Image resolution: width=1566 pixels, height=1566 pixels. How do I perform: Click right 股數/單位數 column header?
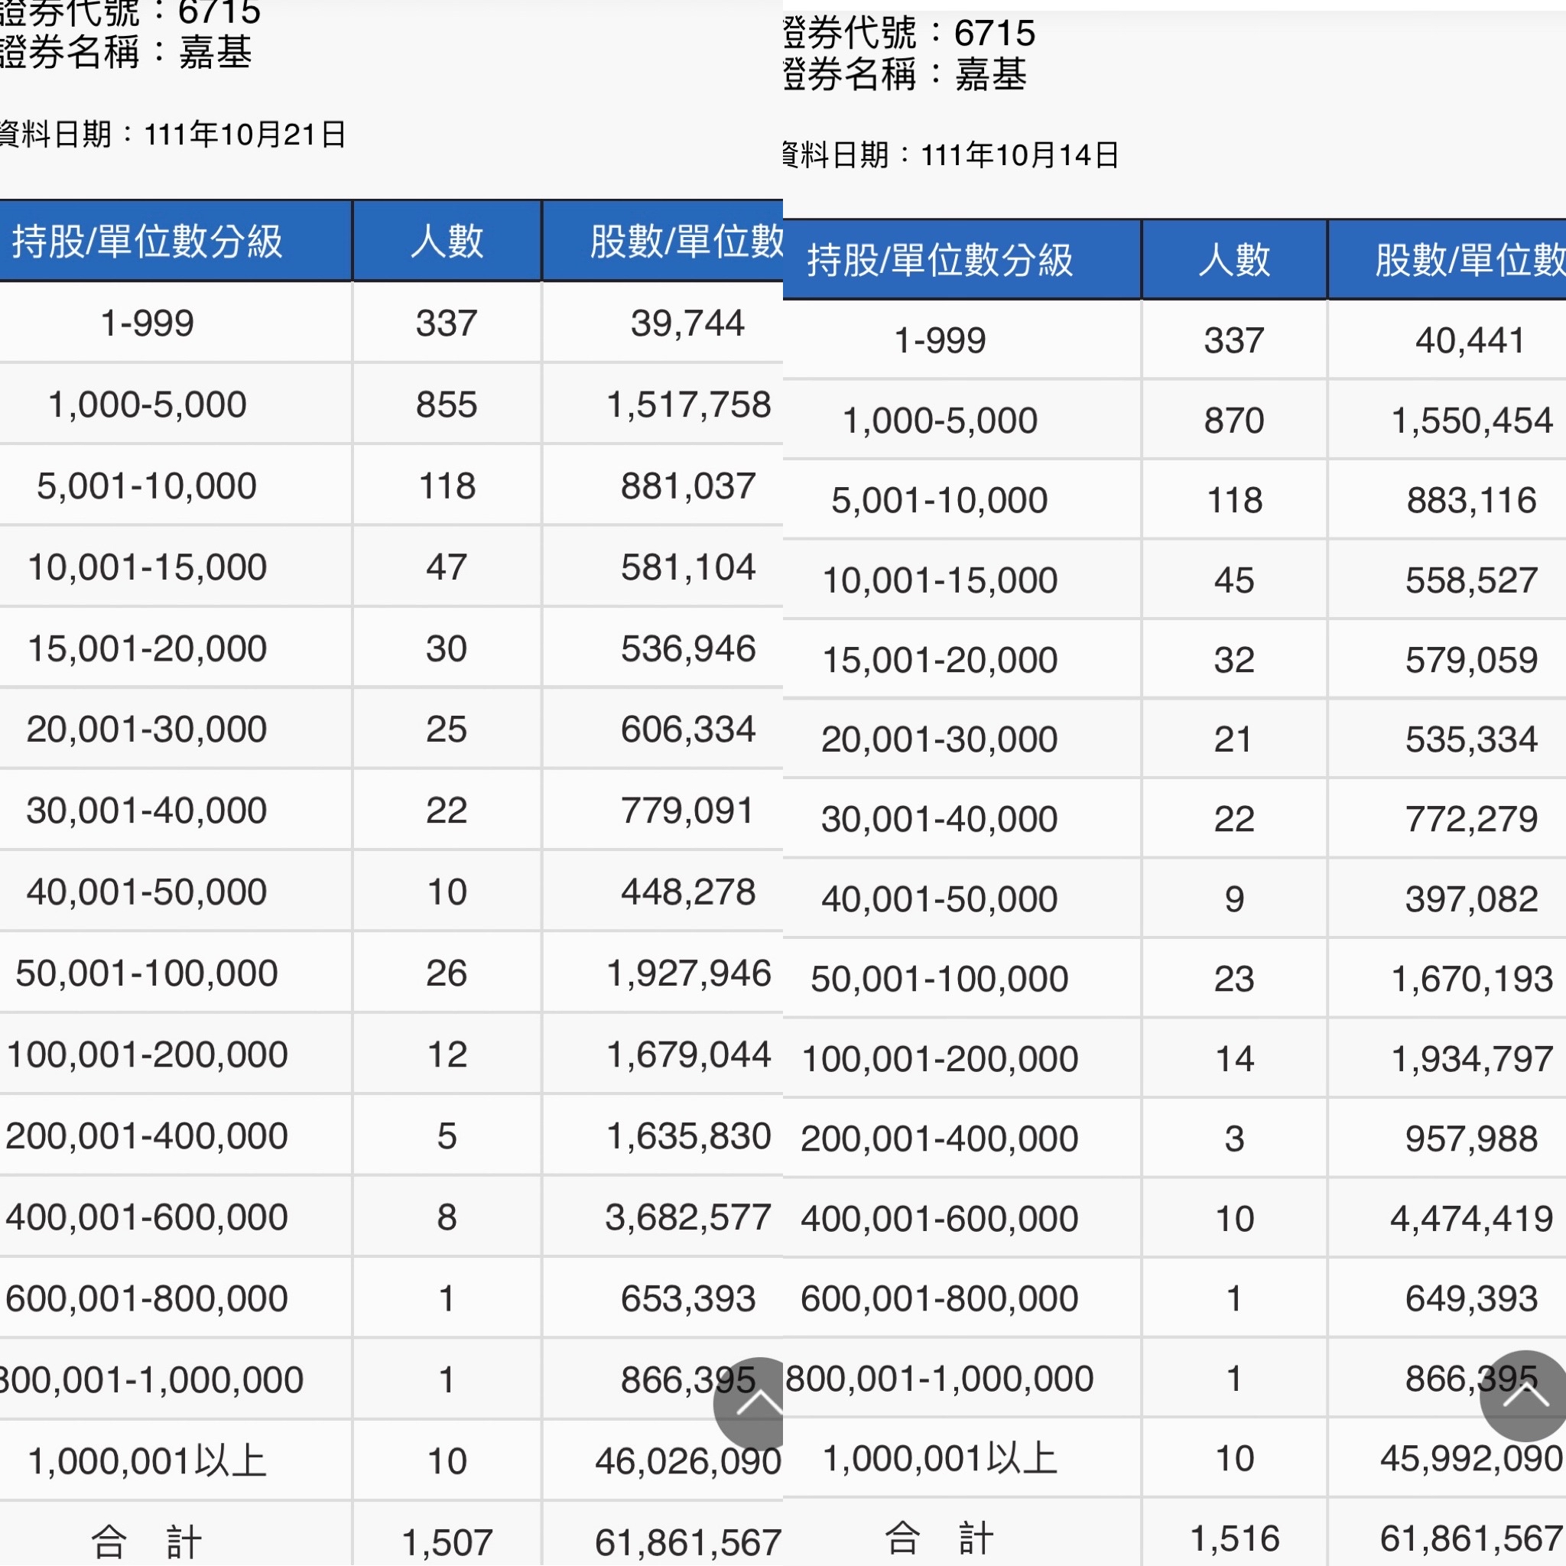click(1469, 260)
